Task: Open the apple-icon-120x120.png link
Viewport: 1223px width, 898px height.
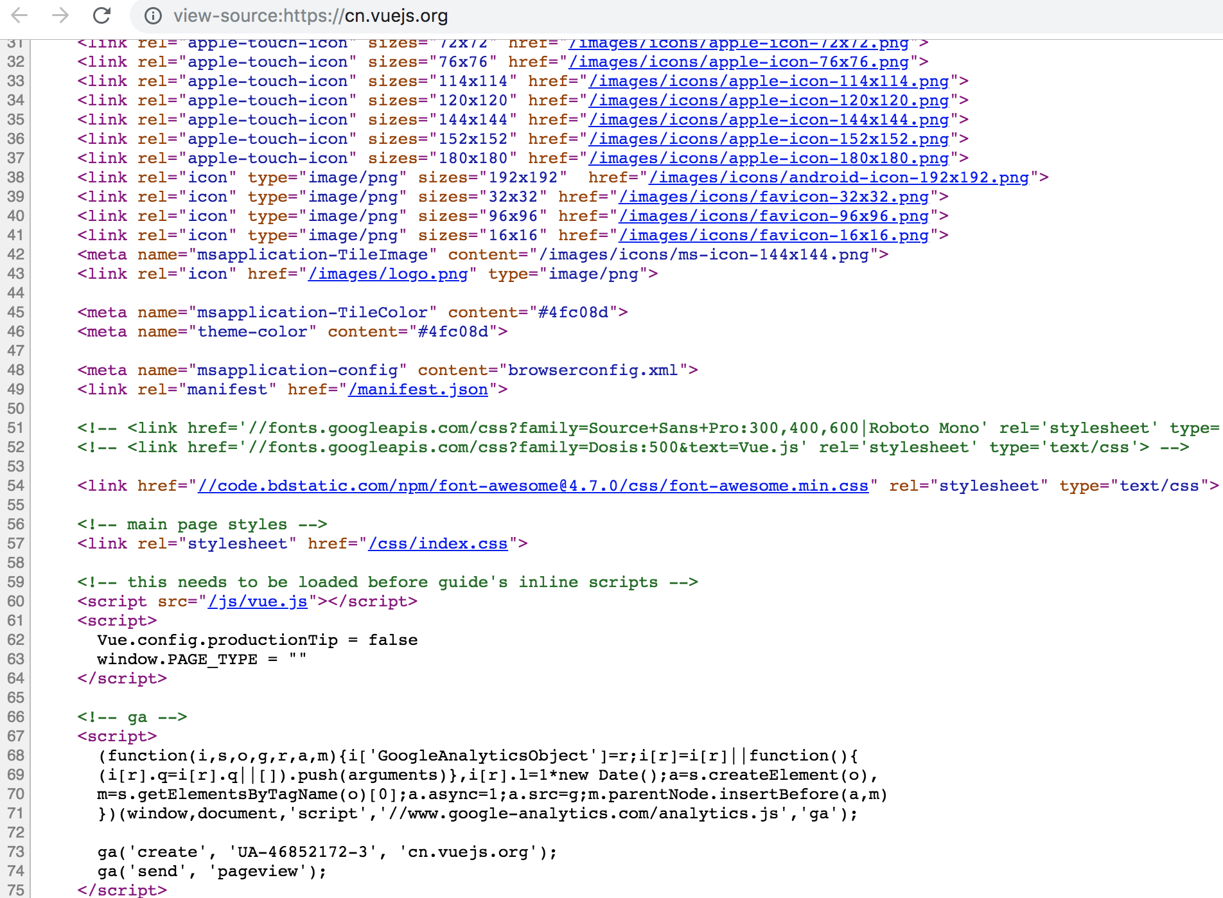Action: pyautogui.click(x=769, y=101)
